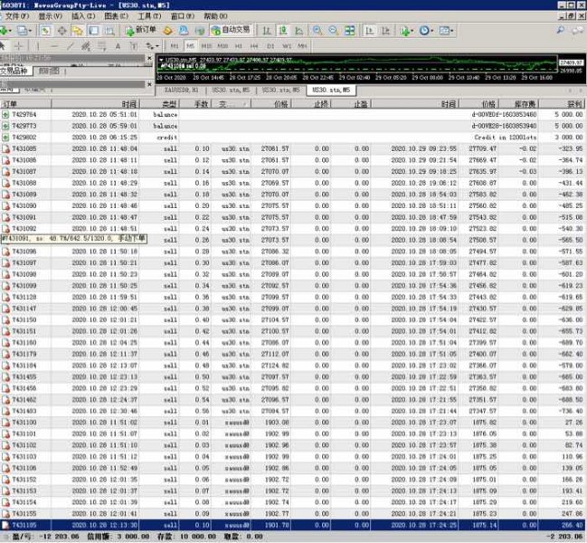Sort by the 类型 type column header

point(159,104)
